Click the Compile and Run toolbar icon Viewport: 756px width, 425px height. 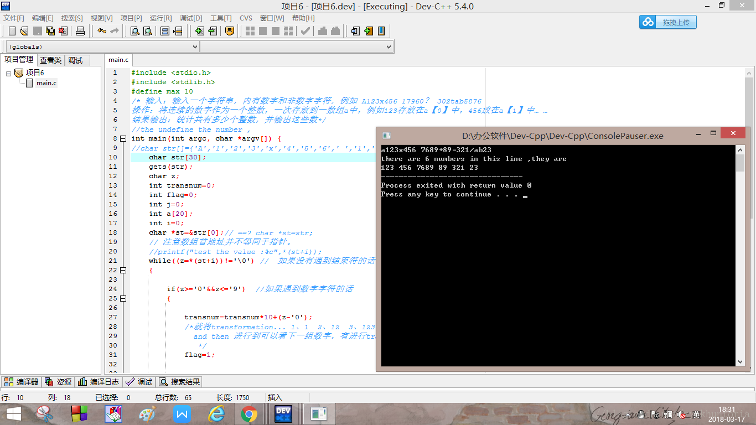click(276, 31)
